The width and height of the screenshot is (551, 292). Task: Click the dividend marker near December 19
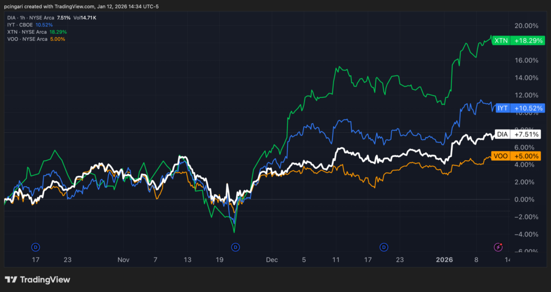click(x=384, y=247)
